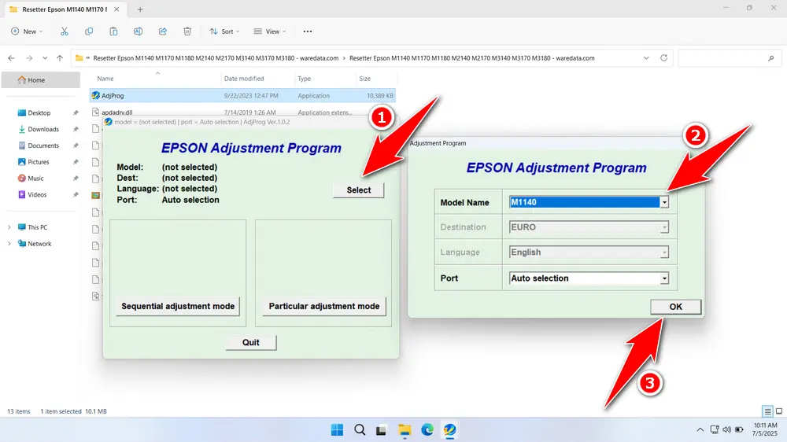The height and width of the screenshot is (442, 787).
Task: Click the volume speaker tray icon
Action: pos(726,429)
